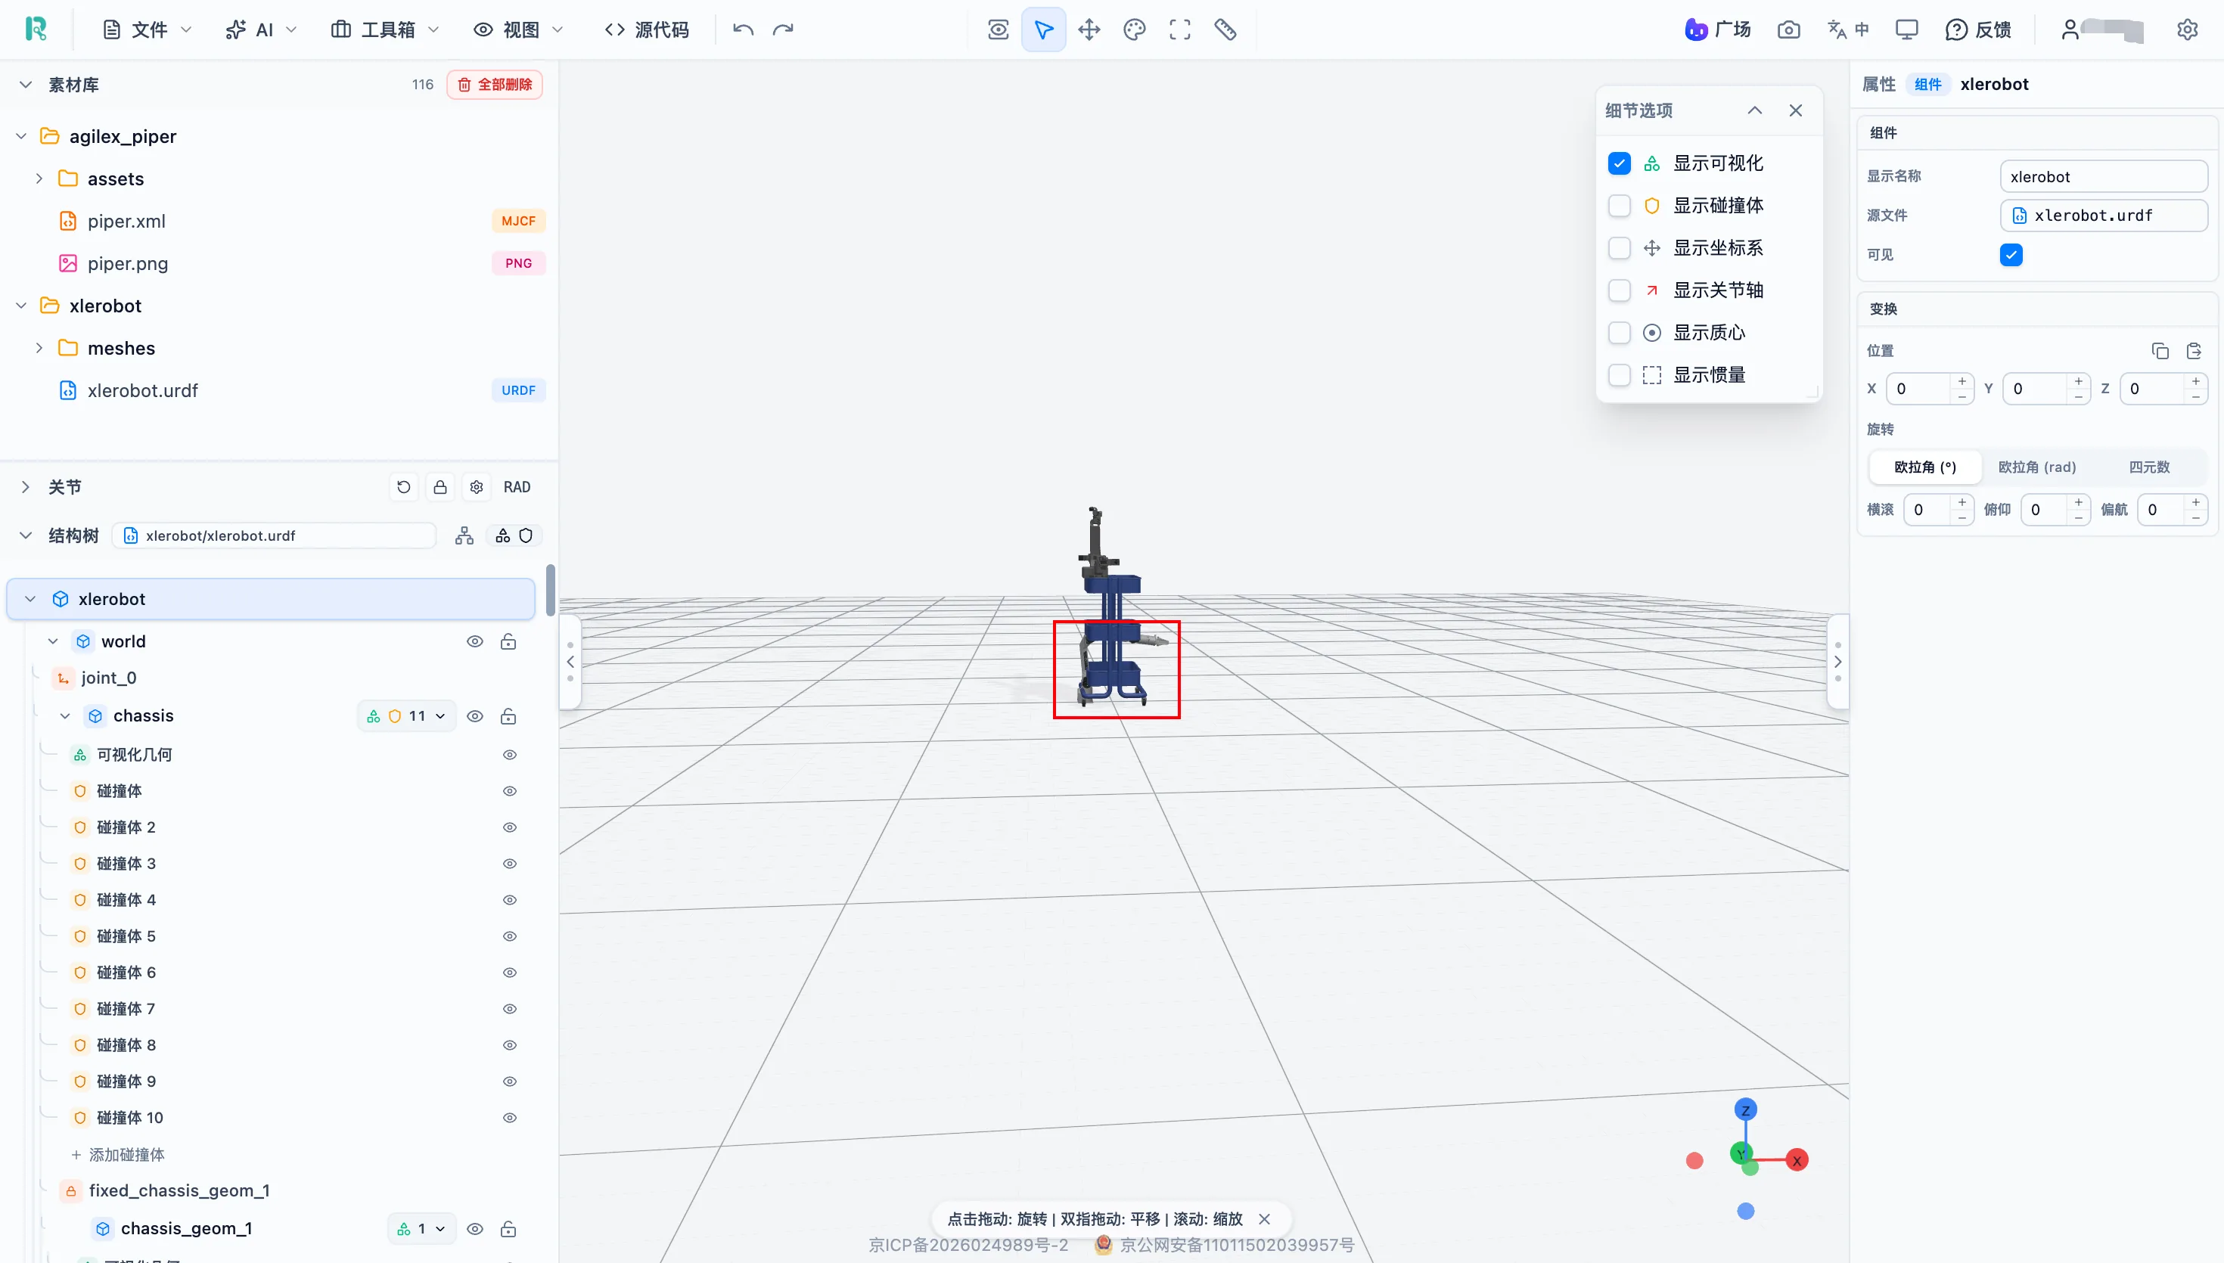Activate the select pointer tool
Screen dimensions: 2224x1263
(1043, 29)
